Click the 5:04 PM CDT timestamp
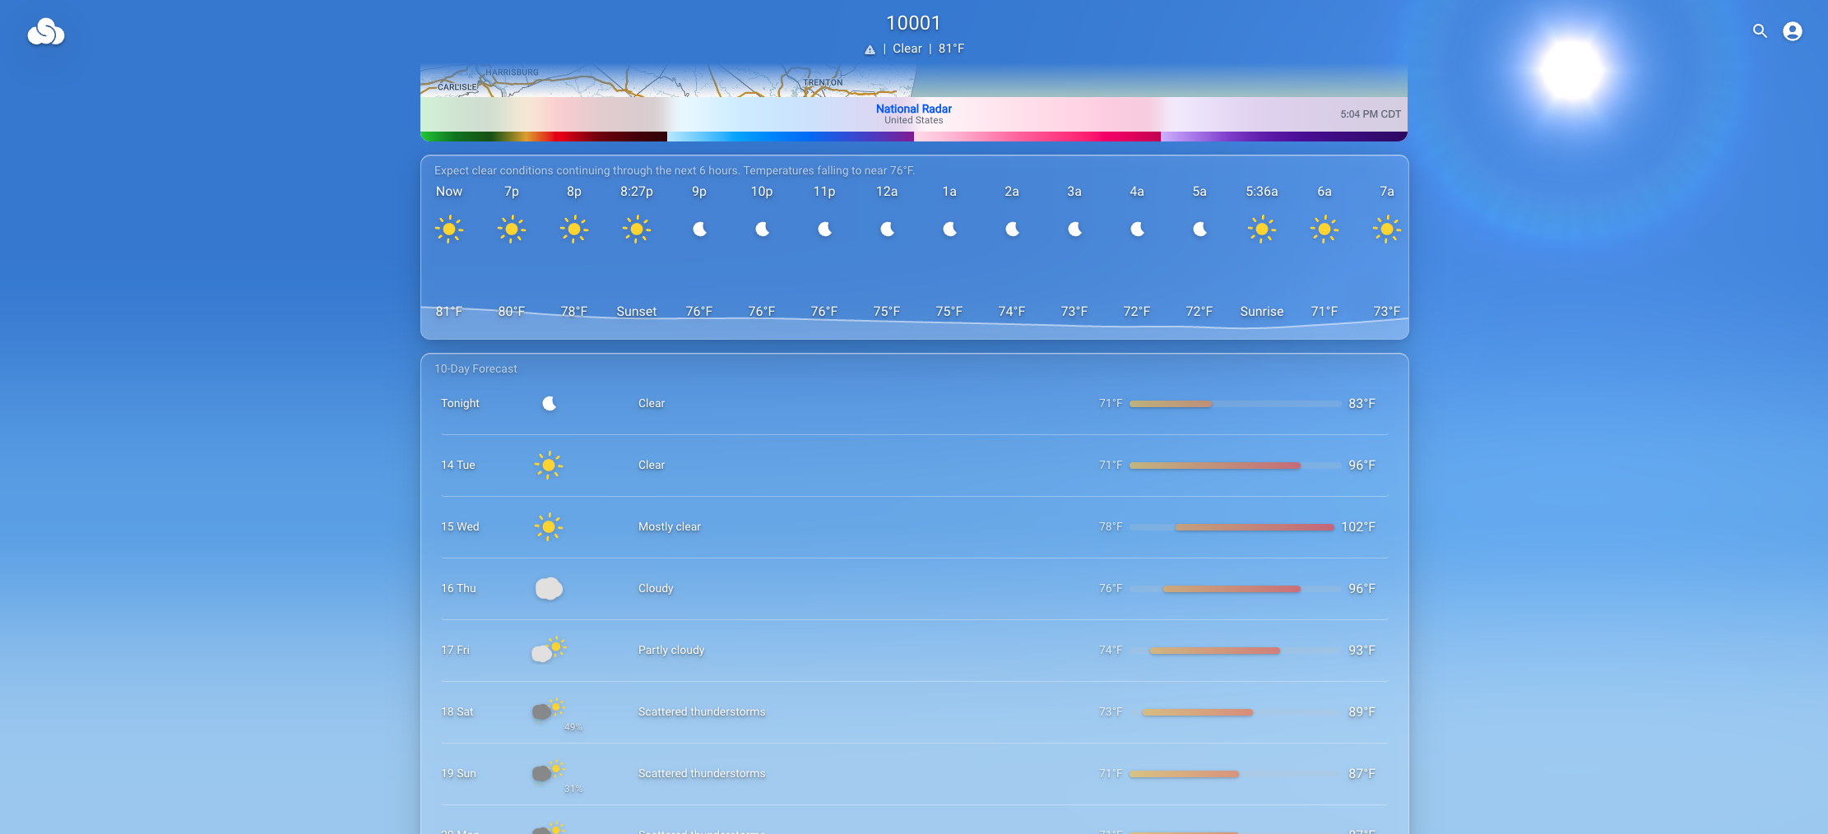Viewport: 1828px width, 834px height. pyautogui.click(x=1371, y=114)
